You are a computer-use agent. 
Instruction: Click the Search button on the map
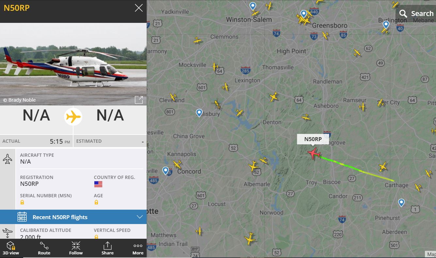pyautogui.click(x=416, y=13)
